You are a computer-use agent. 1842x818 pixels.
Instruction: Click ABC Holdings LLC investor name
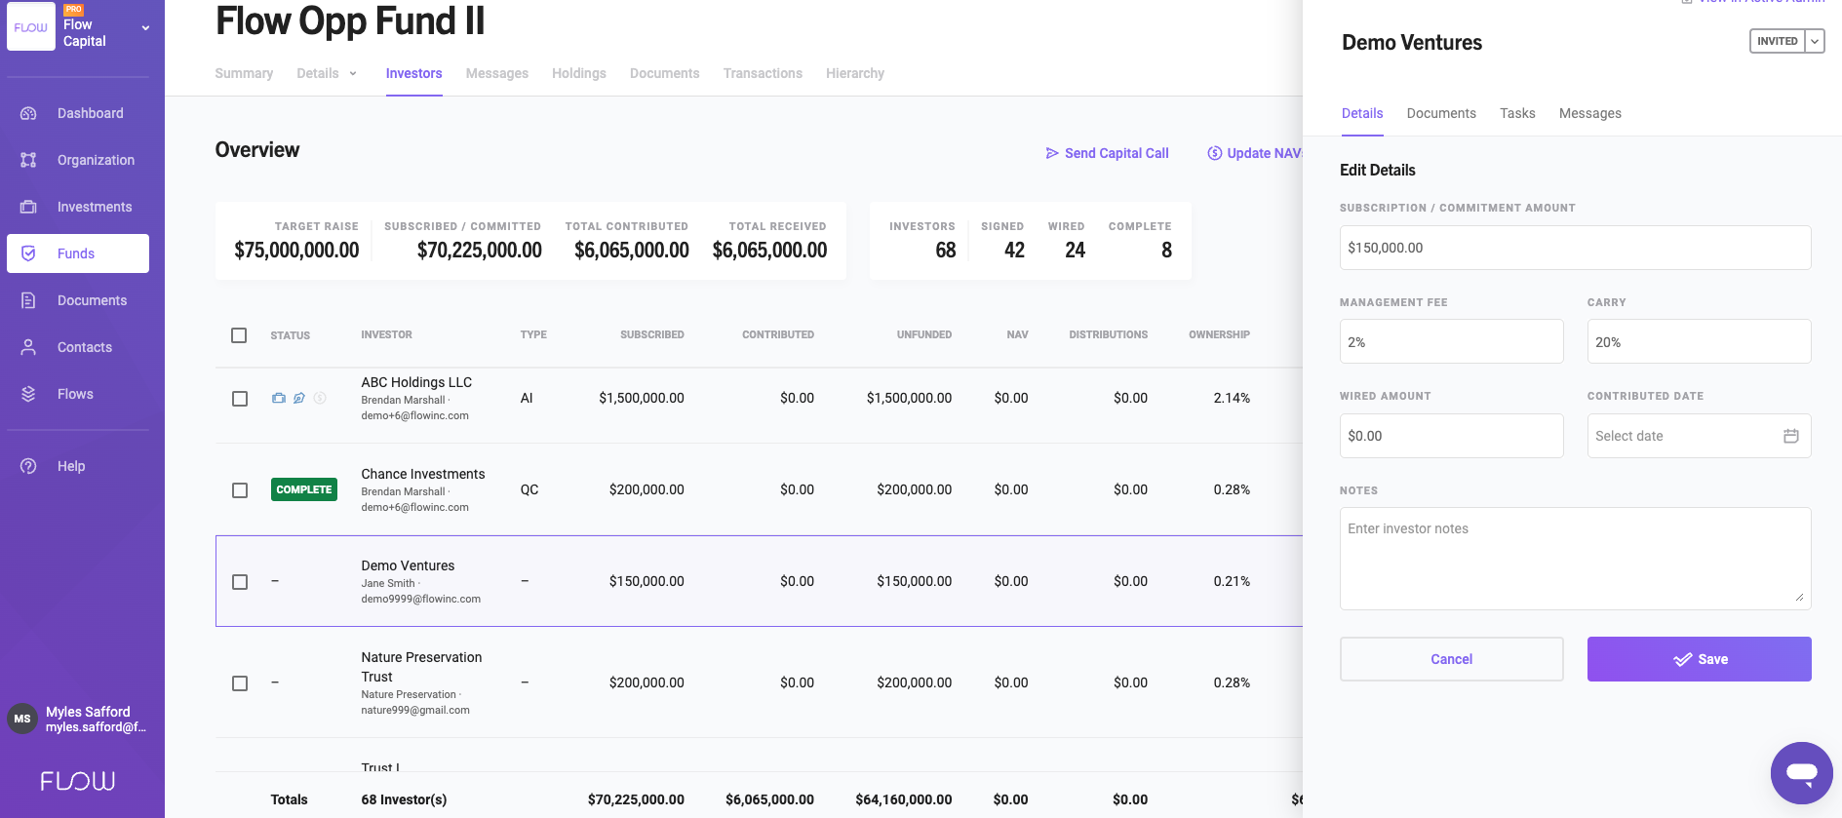click(416, 382)
